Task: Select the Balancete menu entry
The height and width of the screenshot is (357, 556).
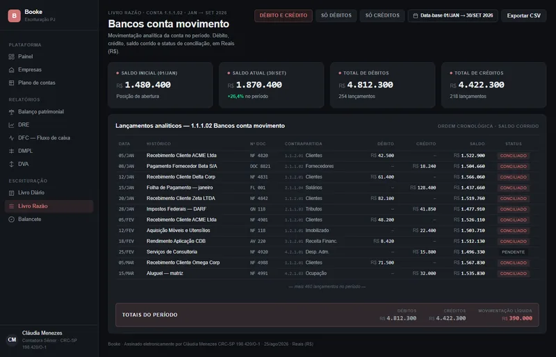Action: pyautogui.click(x=49, y=219)
